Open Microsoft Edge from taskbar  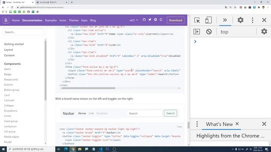click(x=66, y=149)
